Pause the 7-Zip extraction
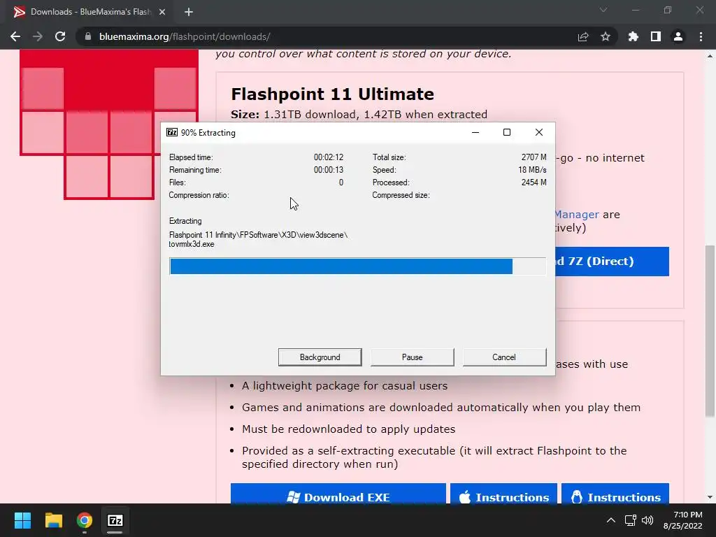 (412, 357)
